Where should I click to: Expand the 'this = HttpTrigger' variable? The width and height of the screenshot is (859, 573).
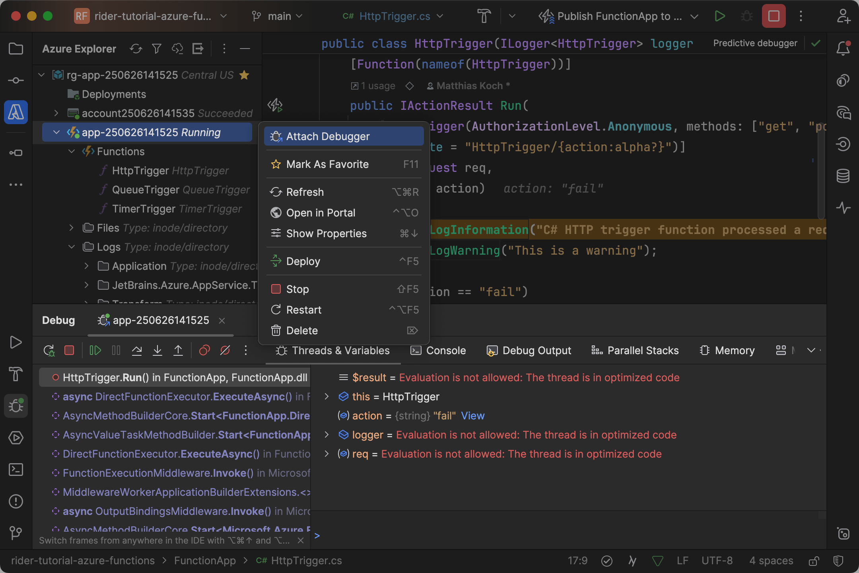point(327,396)
